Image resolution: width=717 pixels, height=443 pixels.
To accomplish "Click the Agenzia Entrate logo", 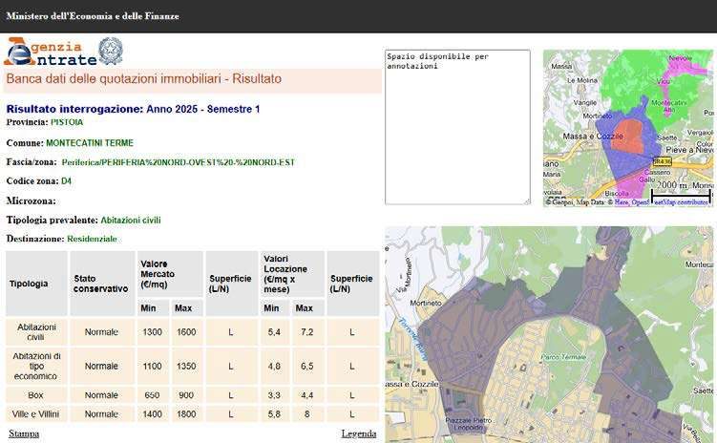I will coord(51,52).
